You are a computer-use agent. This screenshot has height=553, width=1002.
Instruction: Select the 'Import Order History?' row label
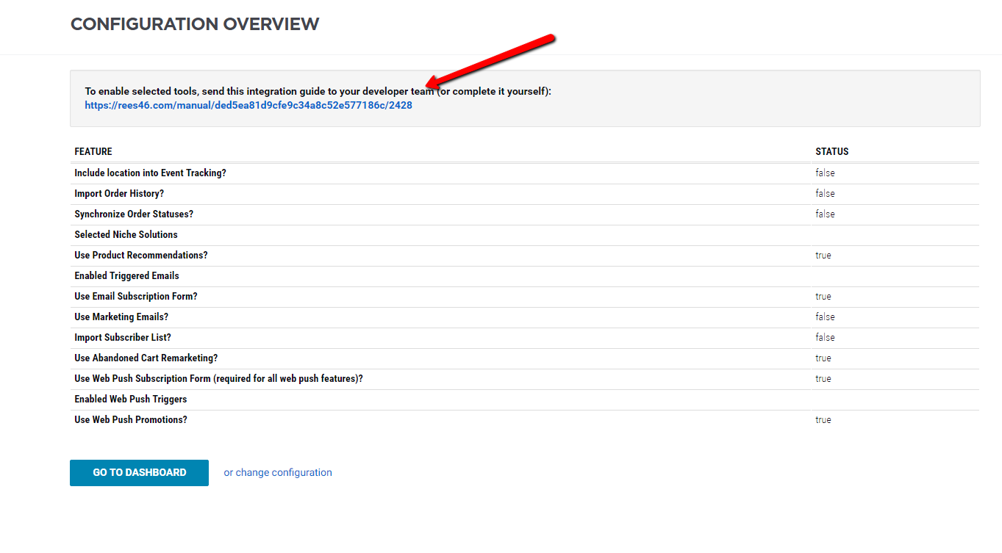click(119, 194)
